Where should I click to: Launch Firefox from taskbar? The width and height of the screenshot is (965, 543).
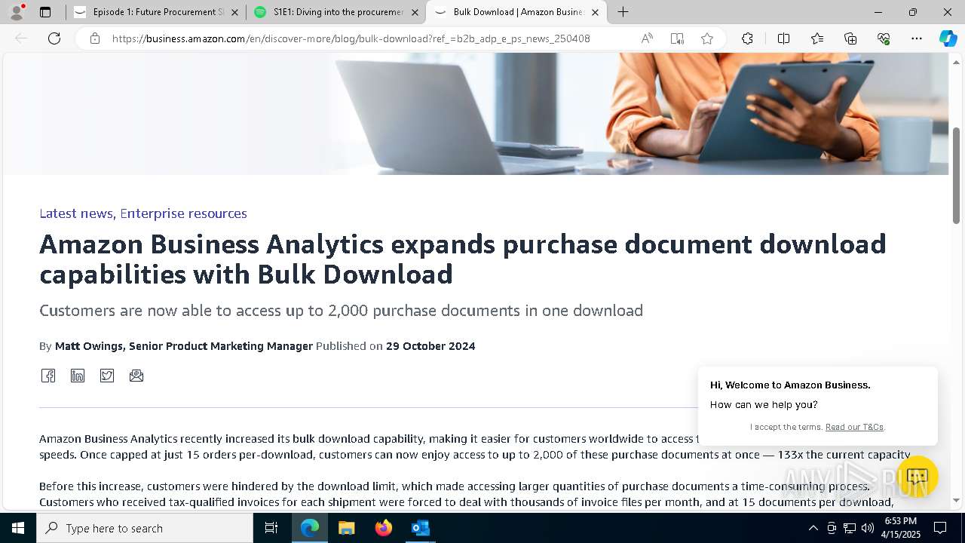(x=384, y=528)
